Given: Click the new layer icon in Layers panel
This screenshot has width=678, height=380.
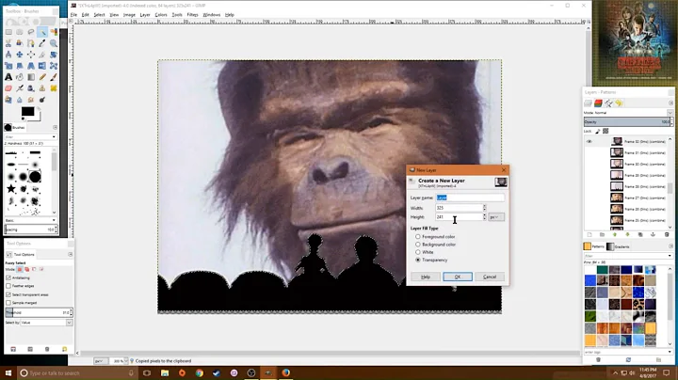Looking at the screenshot, I should coord(589,234).
